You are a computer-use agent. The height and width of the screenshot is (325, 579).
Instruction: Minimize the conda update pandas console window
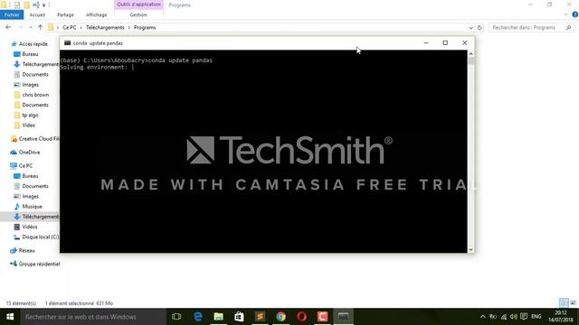click(426, 42)
